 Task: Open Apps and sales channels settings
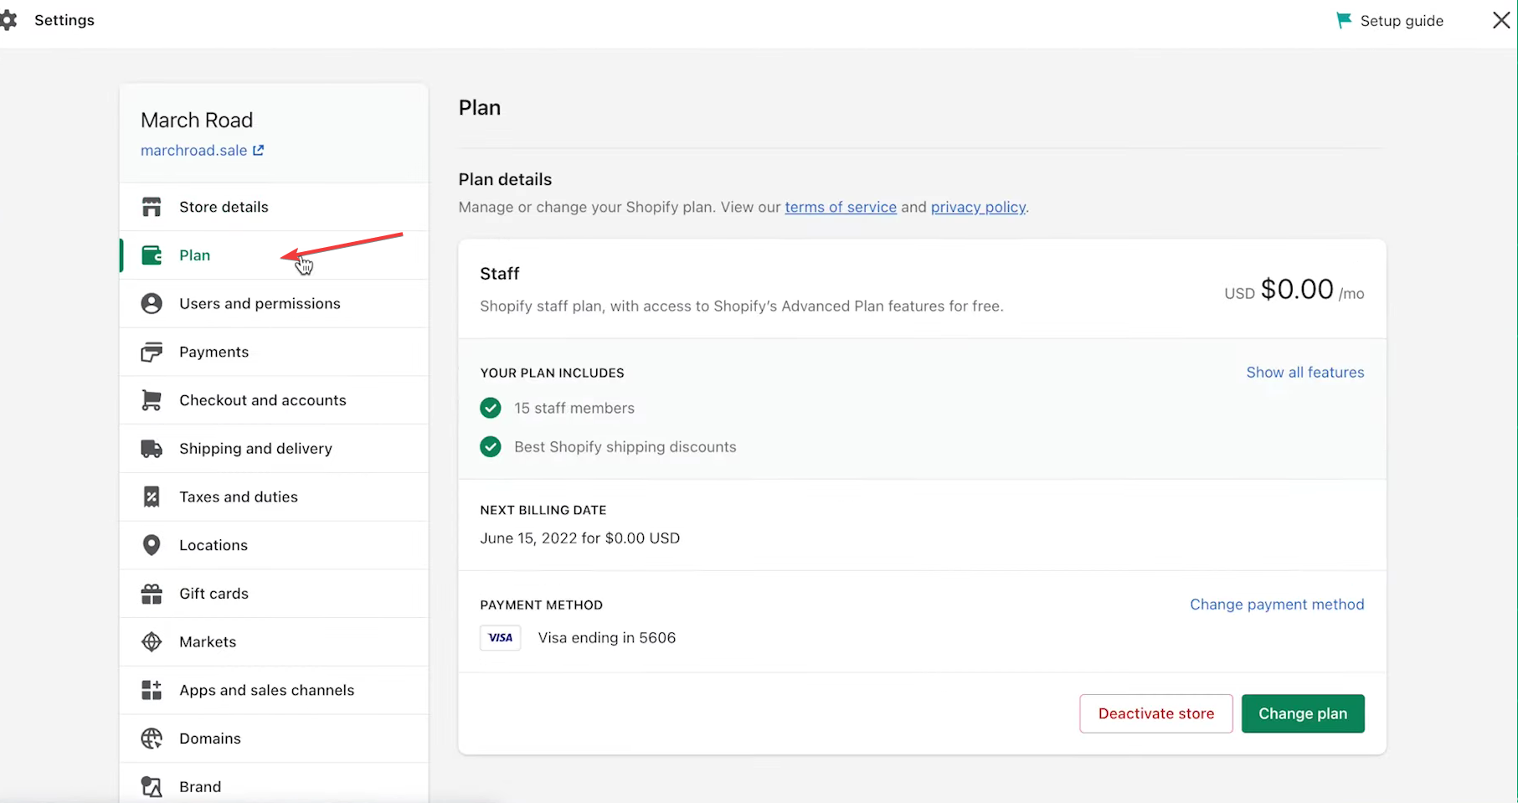(266, 690)
